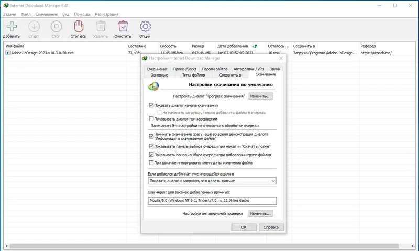Click the OK button
Screen dimensions: 419x251
tap(244, 227)
